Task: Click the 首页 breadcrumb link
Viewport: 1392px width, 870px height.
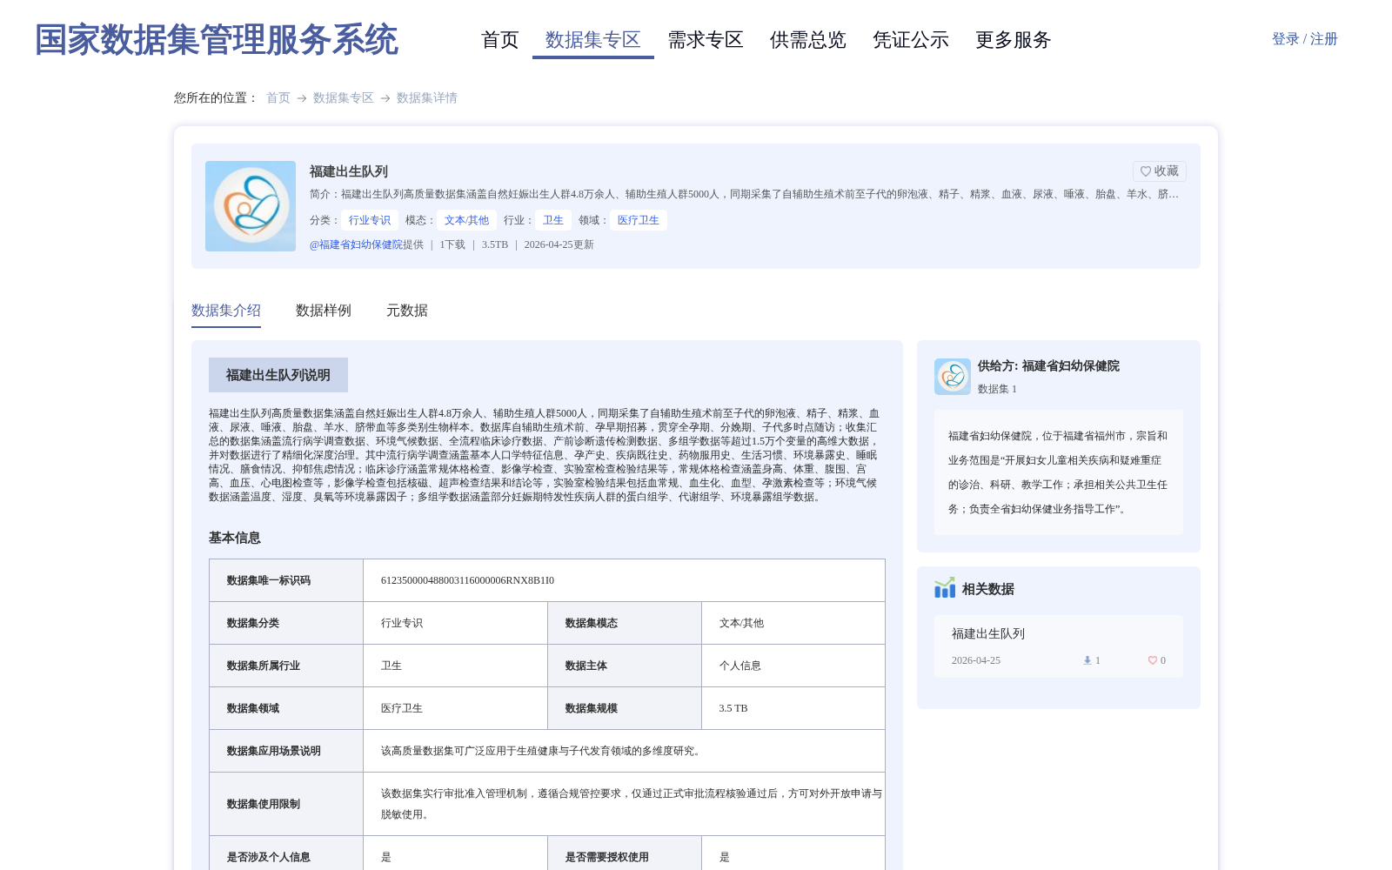Action: click(x=278, y=98)
